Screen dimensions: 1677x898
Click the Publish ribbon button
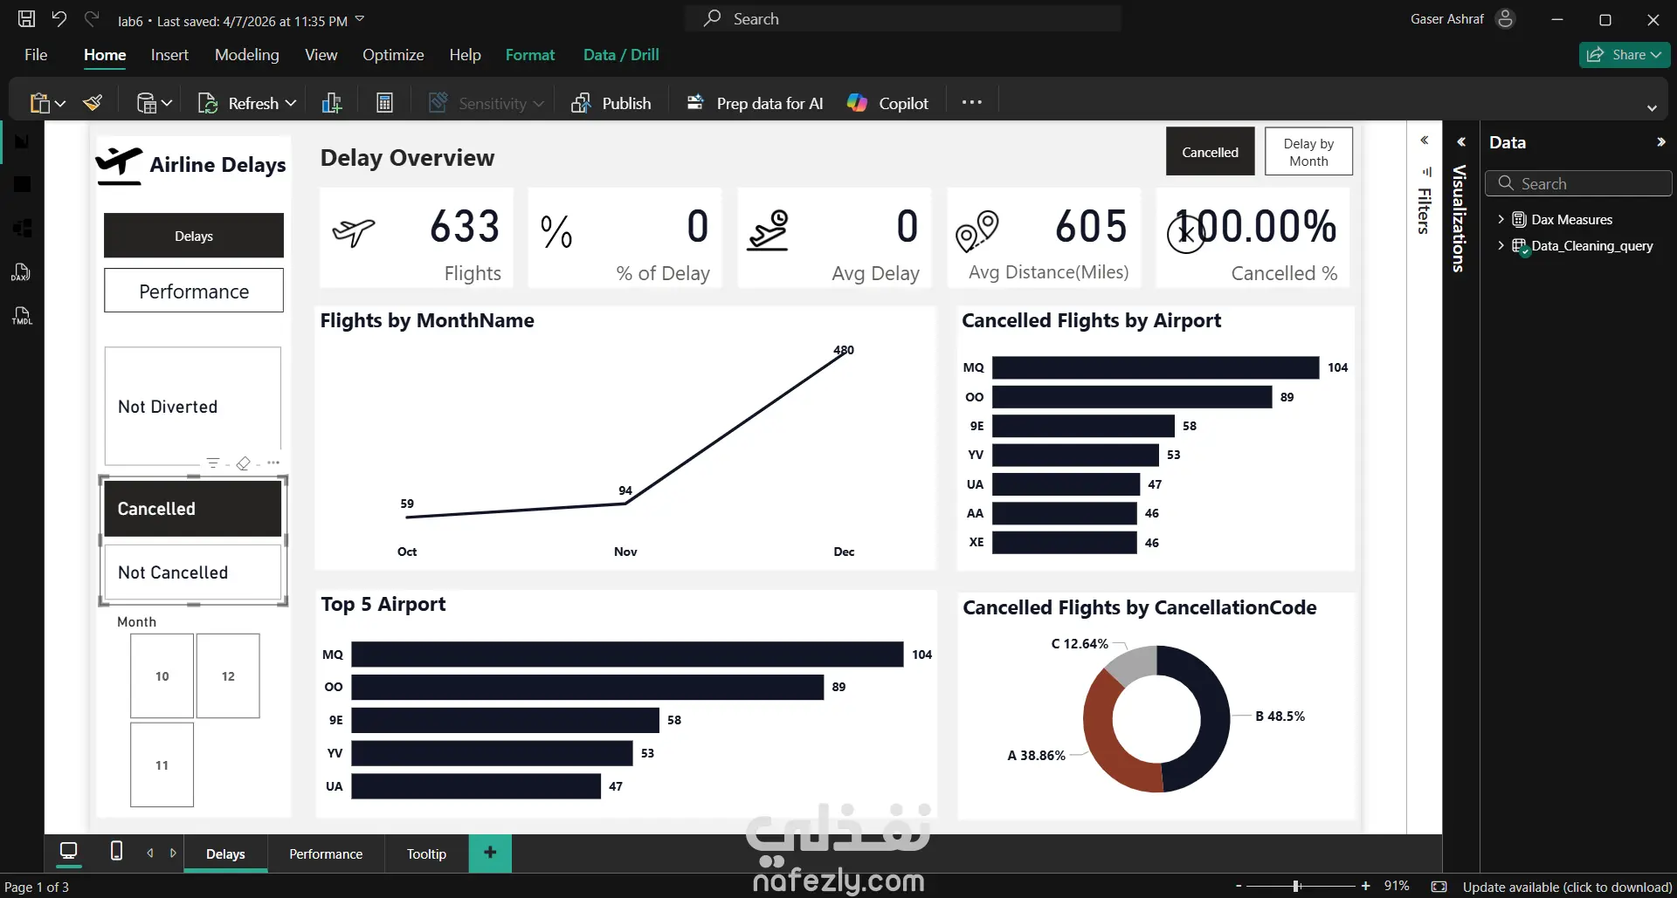tap(611, 103)
